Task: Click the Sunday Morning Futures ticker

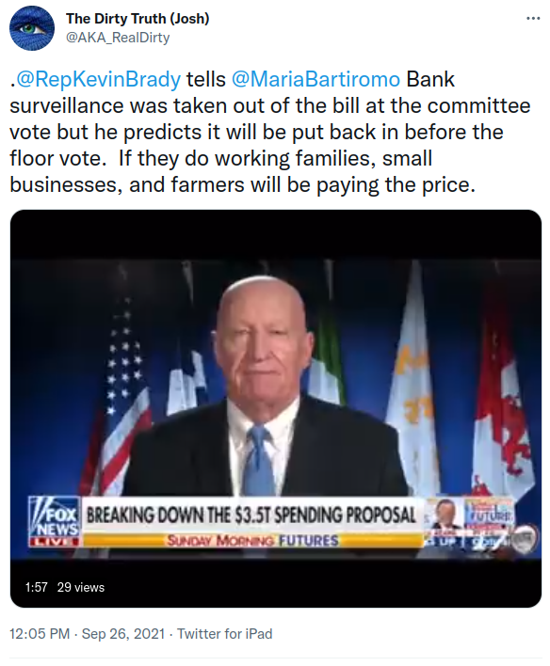Action: pos(252,541)
